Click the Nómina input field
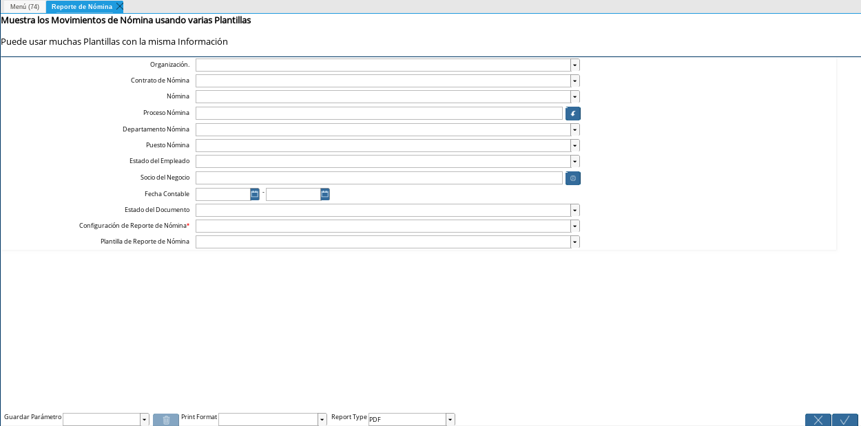Viewport: 861px width, 426px height. pos(383,97)
